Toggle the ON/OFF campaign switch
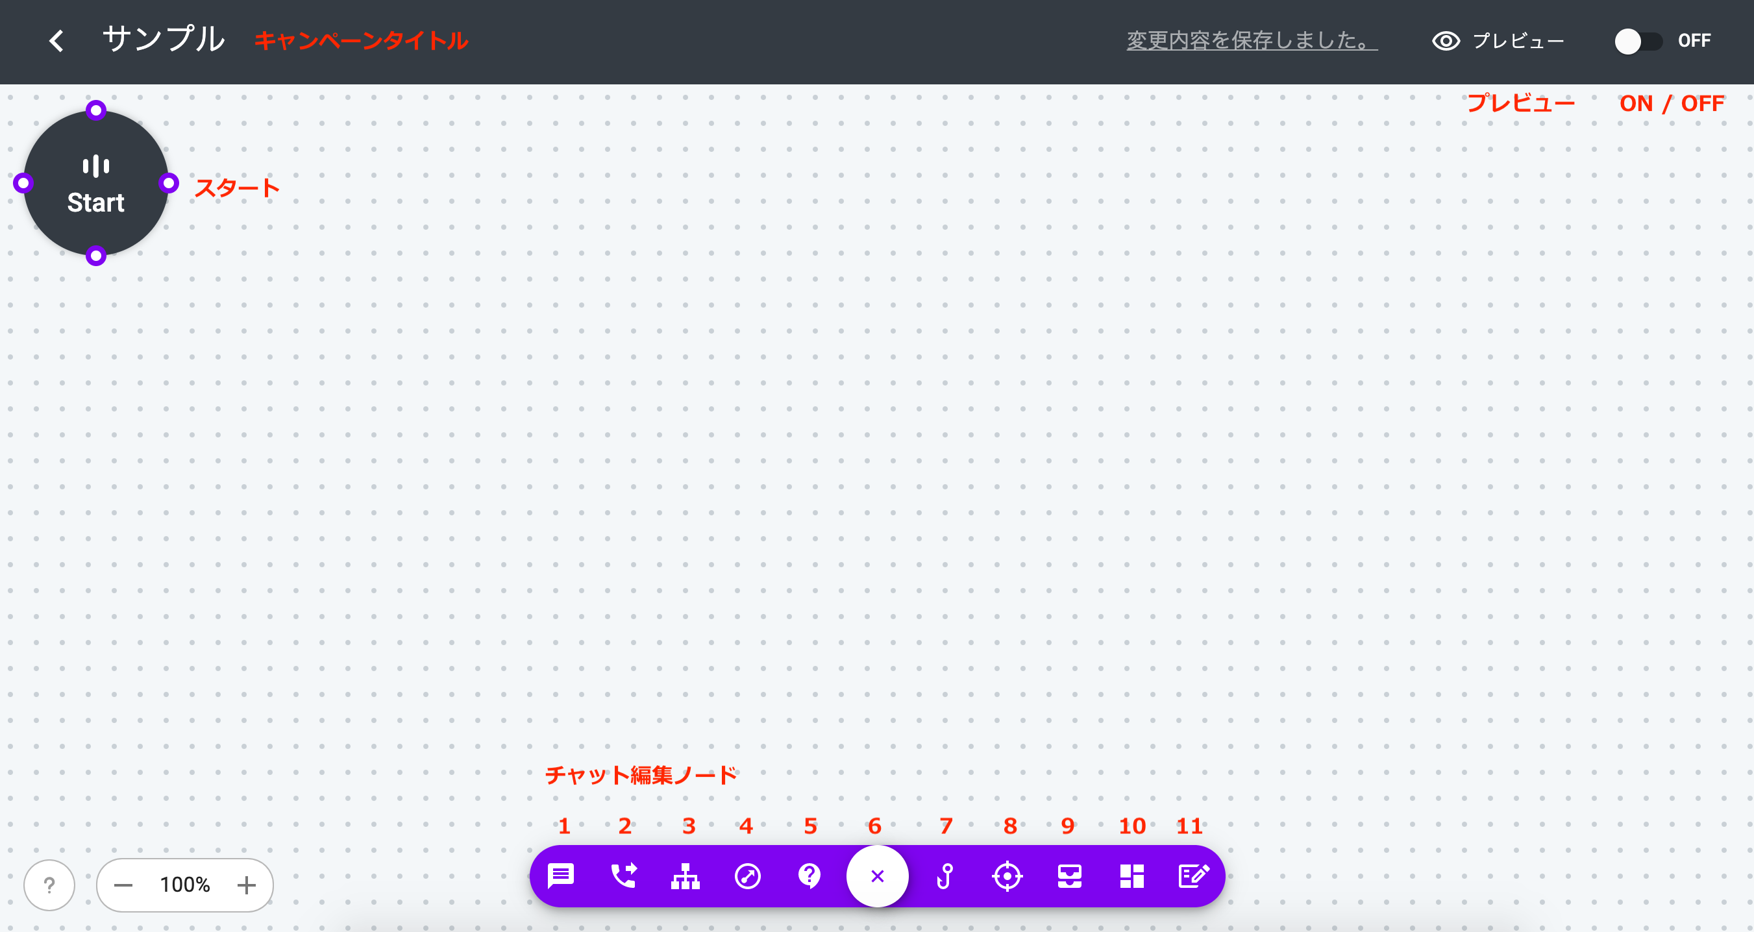 [1638, 41]
